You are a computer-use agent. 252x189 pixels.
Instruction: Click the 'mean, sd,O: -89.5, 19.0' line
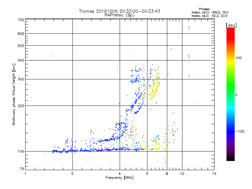(210, 12)
